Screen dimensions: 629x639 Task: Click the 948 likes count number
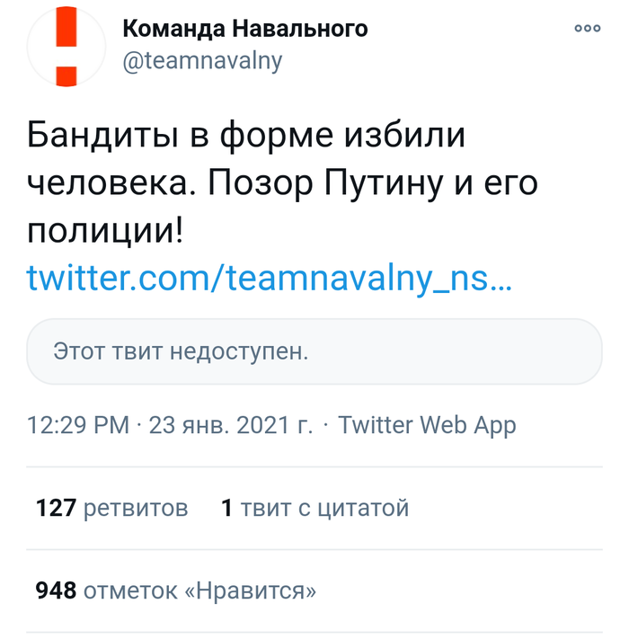coord(55,590)
